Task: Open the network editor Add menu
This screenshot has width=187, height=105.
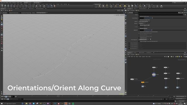Action: [129, 57]
